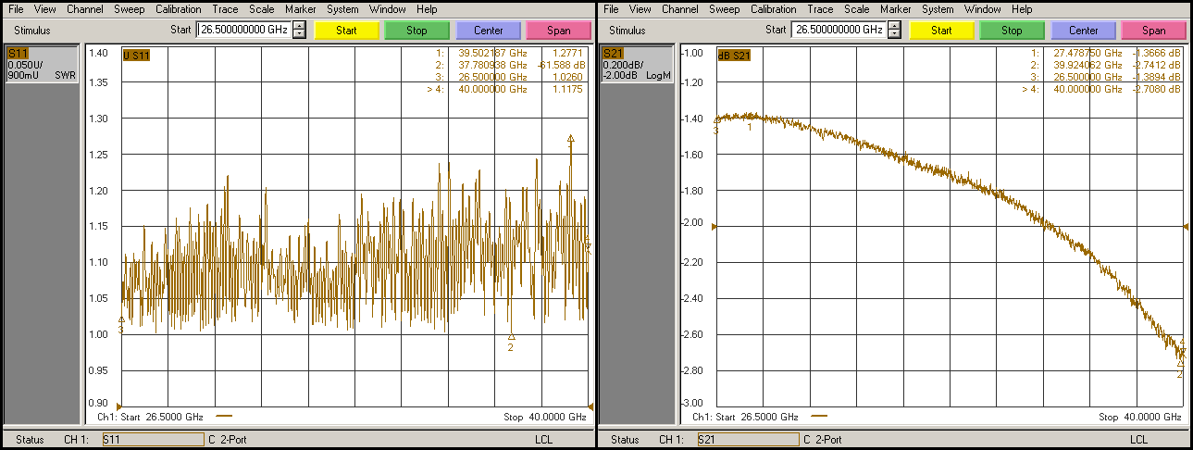1193x450 pixels.
Task: Select marker 3 at the S21 trace start
Action: point(716,120)
